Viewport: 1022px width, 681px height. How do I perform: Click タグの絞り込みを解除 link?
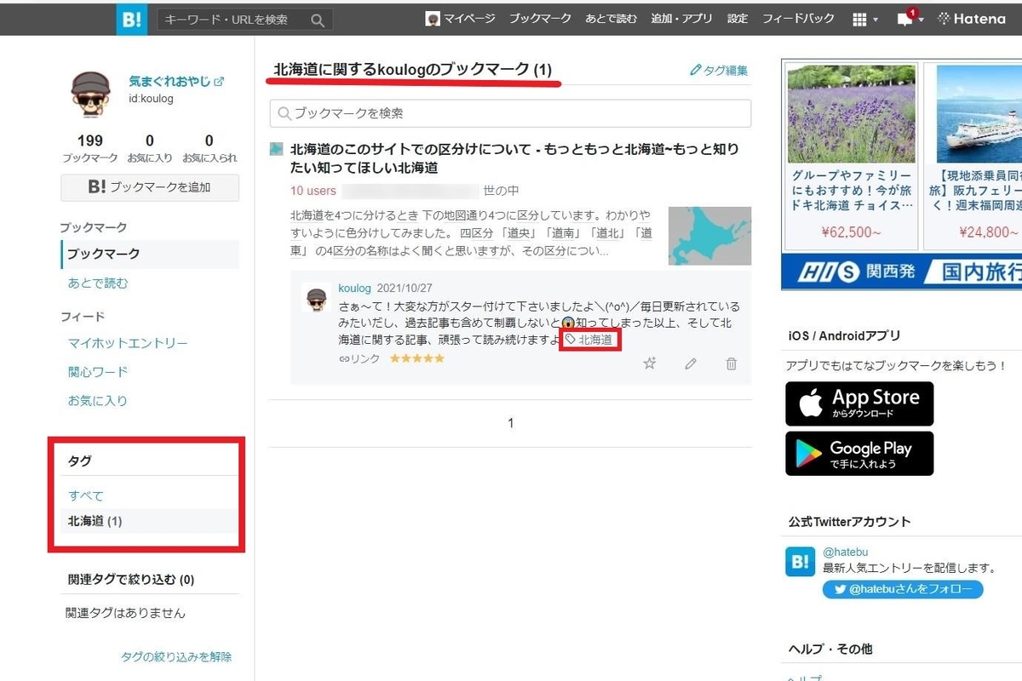pos(176,656)
